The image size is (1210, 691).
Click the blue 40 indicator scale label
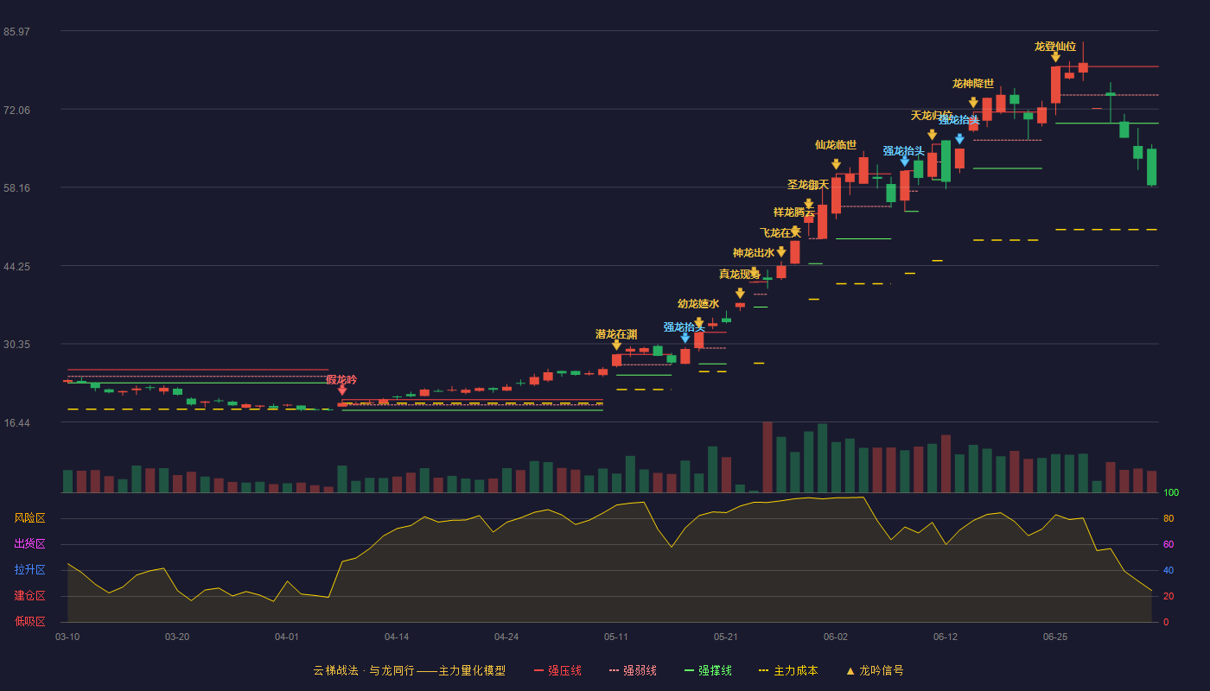1169,570
